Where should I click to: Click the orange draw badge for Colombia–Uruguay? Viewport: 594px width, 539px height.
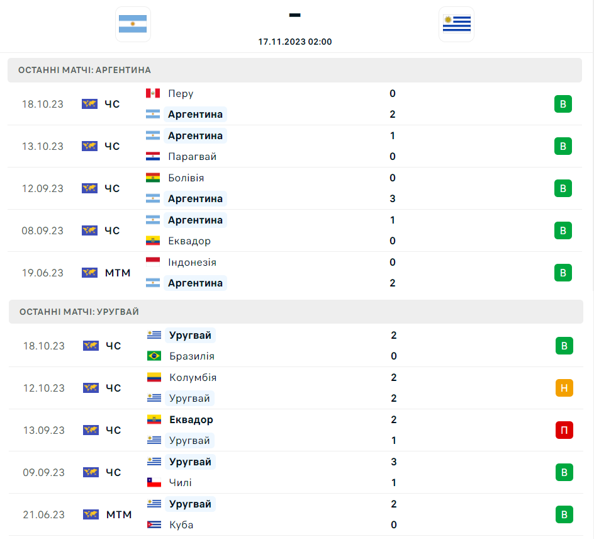click(564, 388)
